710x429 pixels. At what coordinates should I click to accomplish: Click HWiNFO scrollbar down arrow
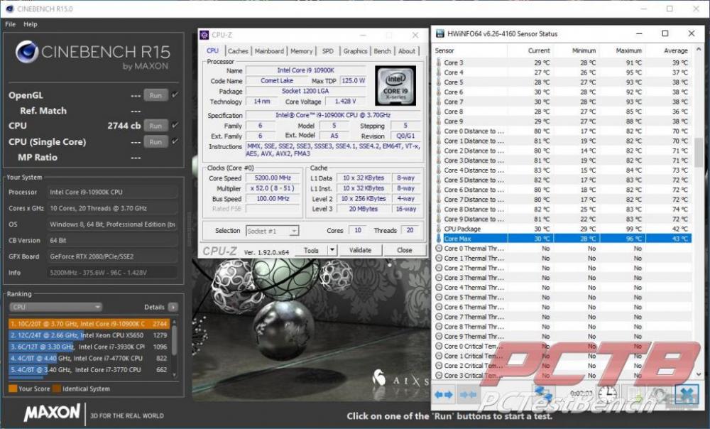698,374
